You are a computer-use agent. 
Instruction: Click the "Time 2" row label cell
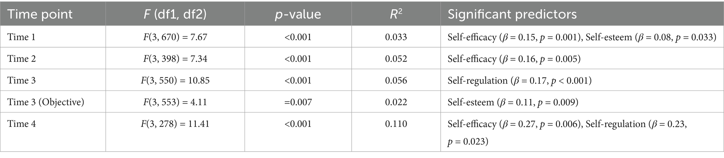21,58
